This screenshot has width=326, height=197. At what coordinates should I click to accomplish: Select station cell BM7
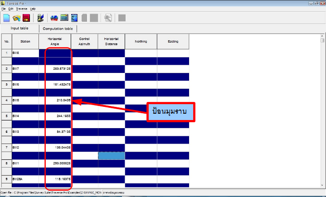pos(25,69)
